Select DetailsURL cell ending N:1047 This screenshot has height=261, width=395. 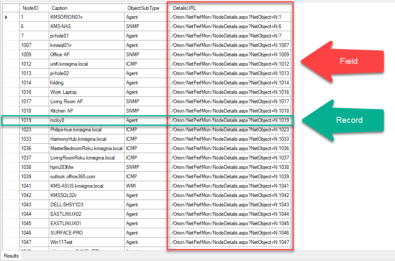coord(230,242)
